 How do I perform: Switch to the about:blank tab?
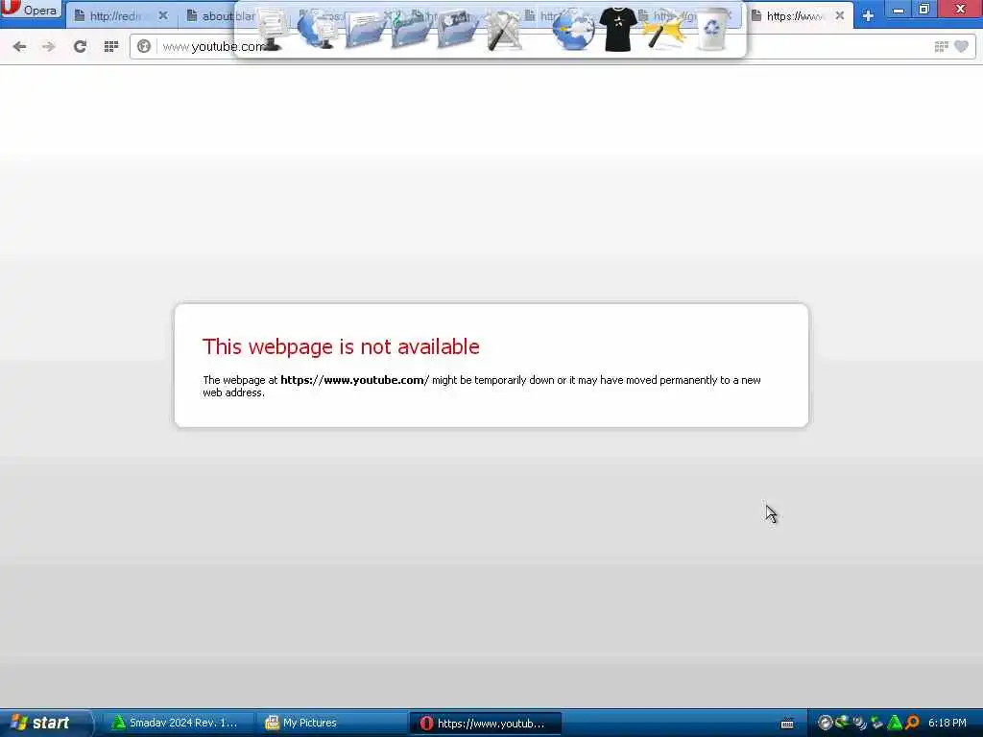(x=220, y=15)
